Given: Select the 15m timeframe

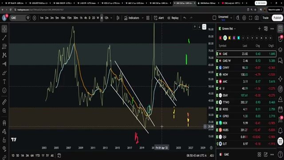Looking at the screenshot, I should click(x=69, y=18).
